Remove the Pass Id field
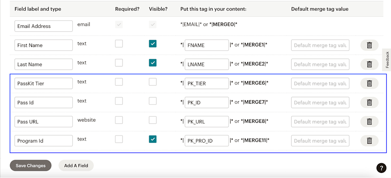The width and height of the screenshot is (391, 178). [369, 103]
